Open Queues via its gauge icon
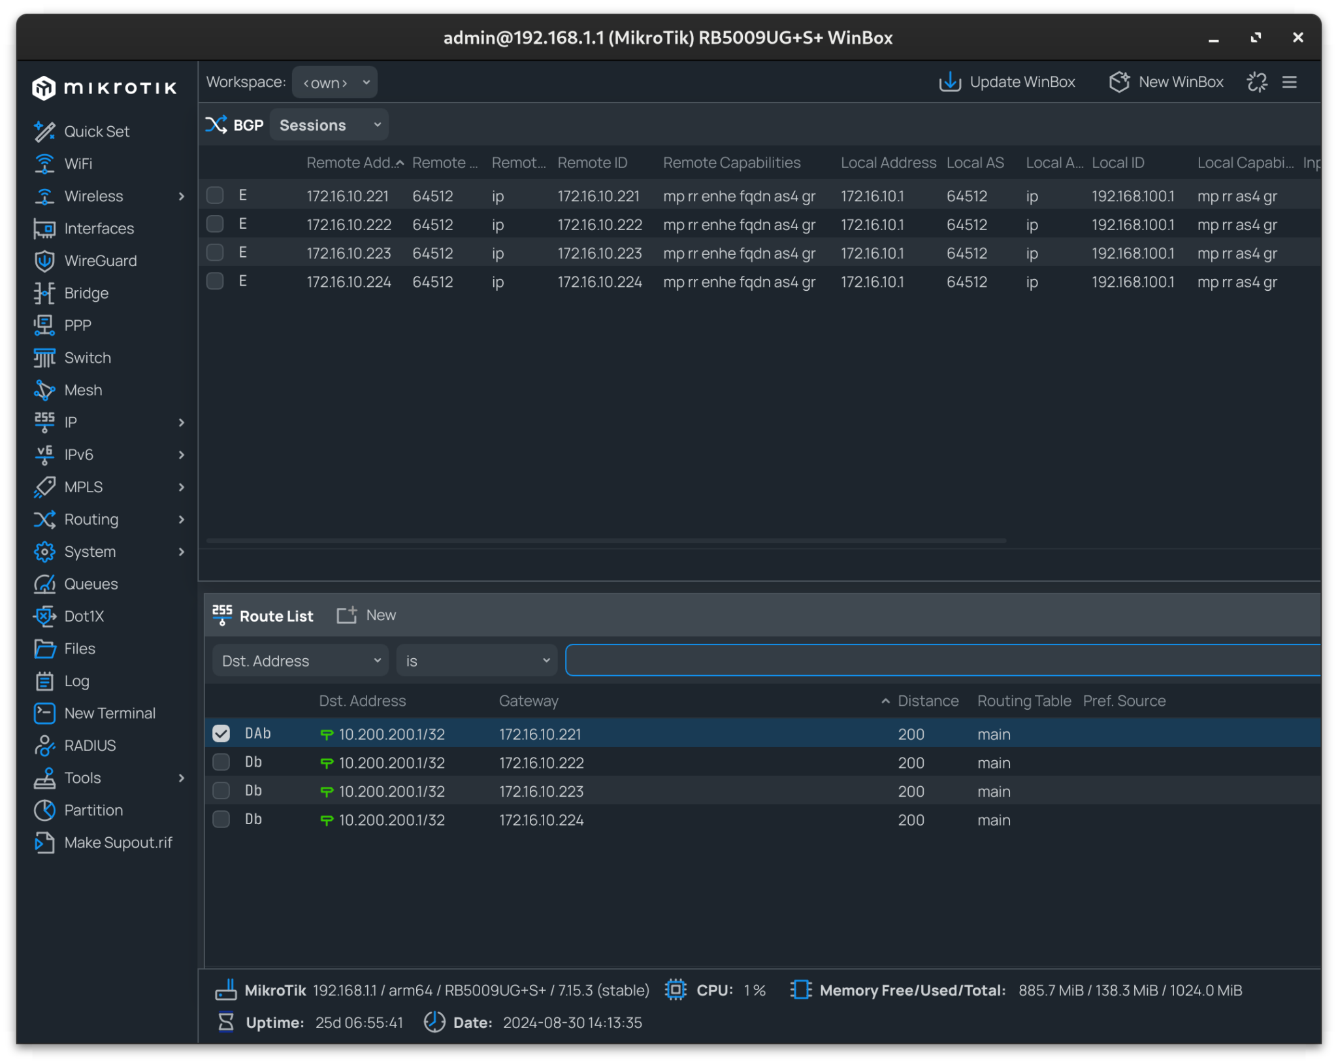The image size is (1338, 1064). coord(44,584)
